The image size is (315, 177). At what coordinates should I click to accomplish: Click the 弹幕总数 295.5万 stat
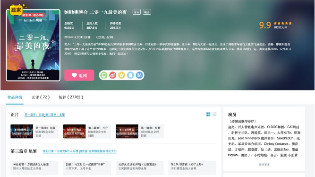(x=116, y=26)
